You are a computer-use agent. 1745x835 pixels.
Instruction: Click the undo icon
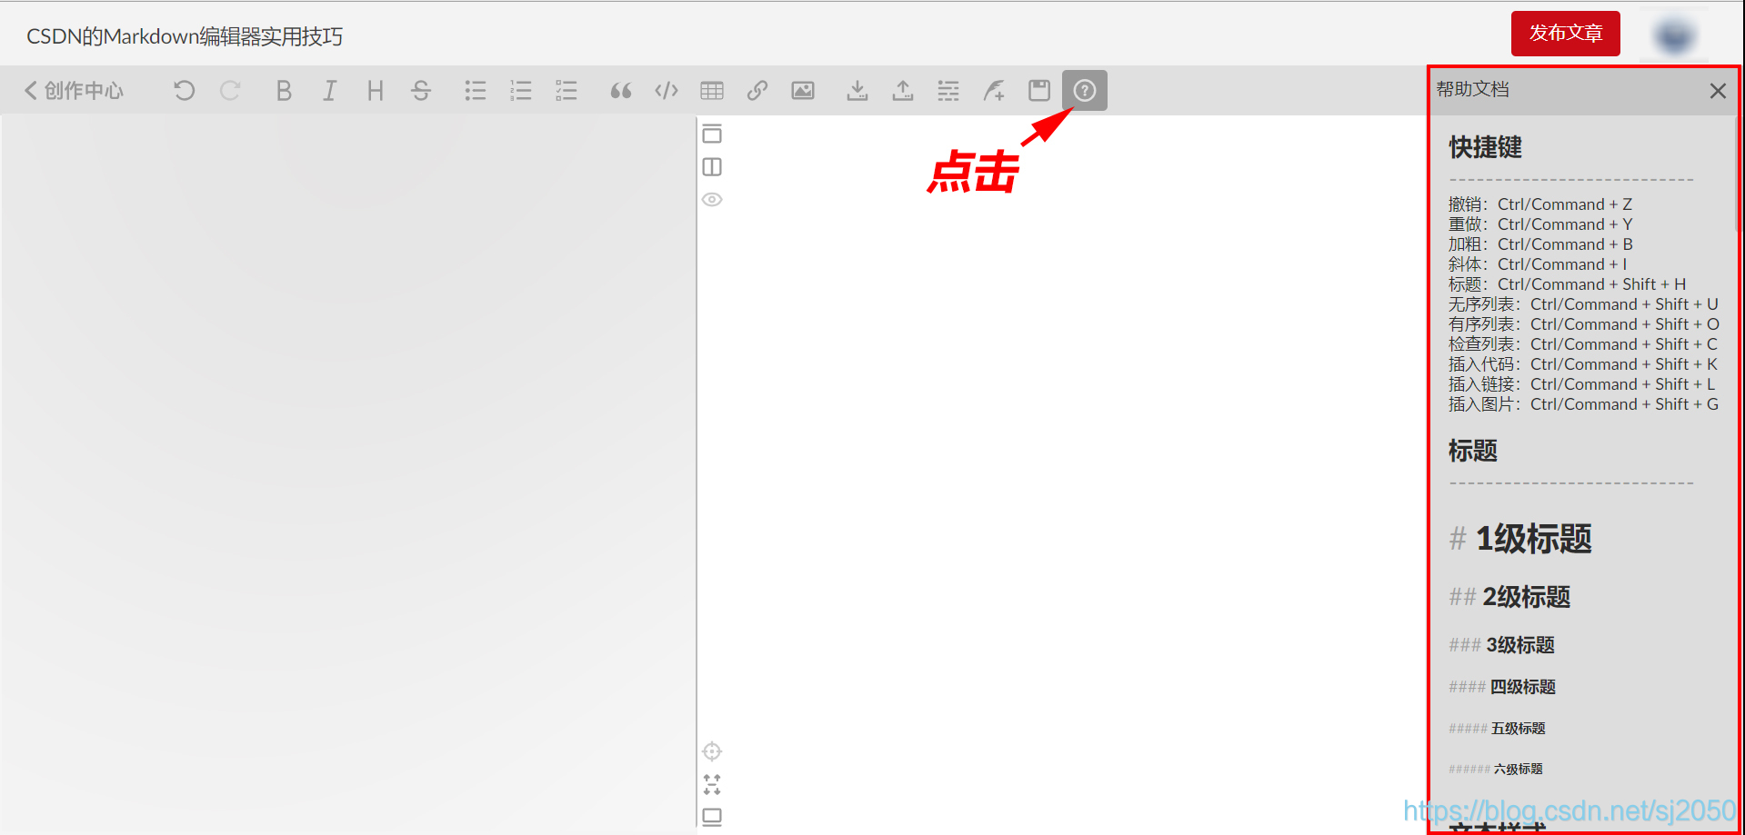point(184,91)
